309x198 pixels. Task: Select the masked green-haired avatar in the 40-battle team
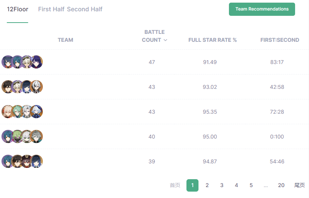17,137
